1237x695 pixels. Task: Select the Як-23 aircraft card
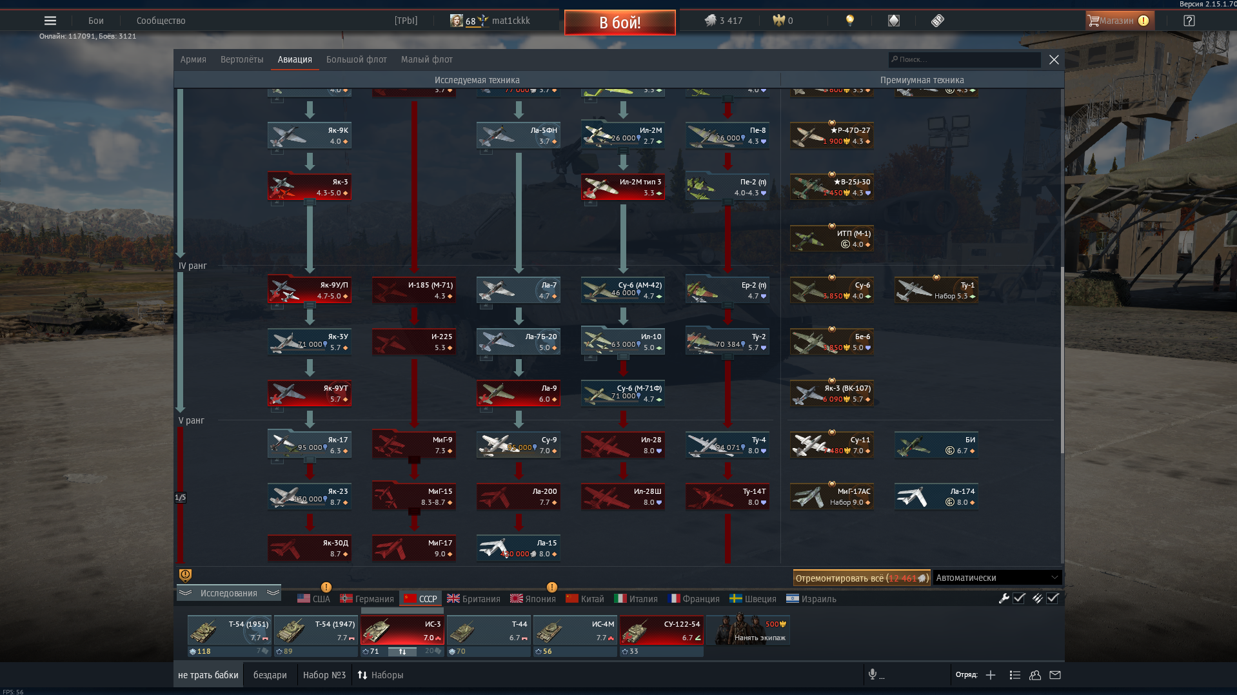[x=310, y=496]
